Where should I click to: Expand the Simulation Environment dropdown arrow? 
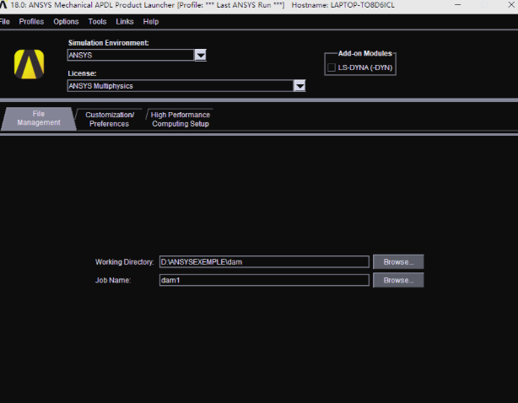click(x=201, y=56)
